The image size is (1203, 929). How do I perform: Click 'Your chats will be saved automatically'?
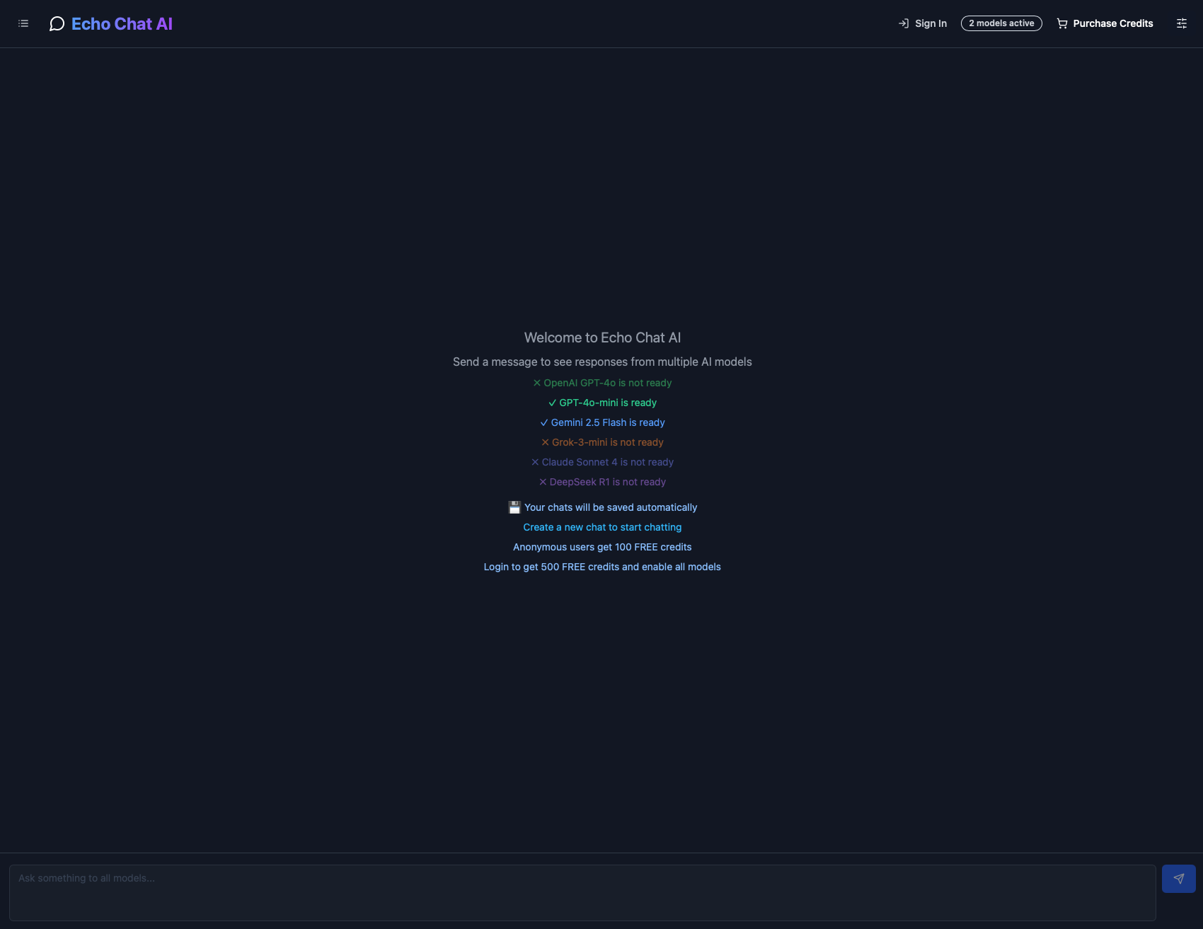coord(611,507)
